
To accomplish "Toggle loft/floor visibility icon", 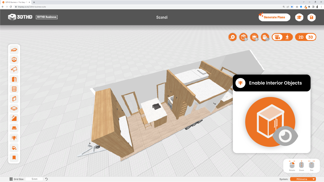I will [x=254, y=37].
